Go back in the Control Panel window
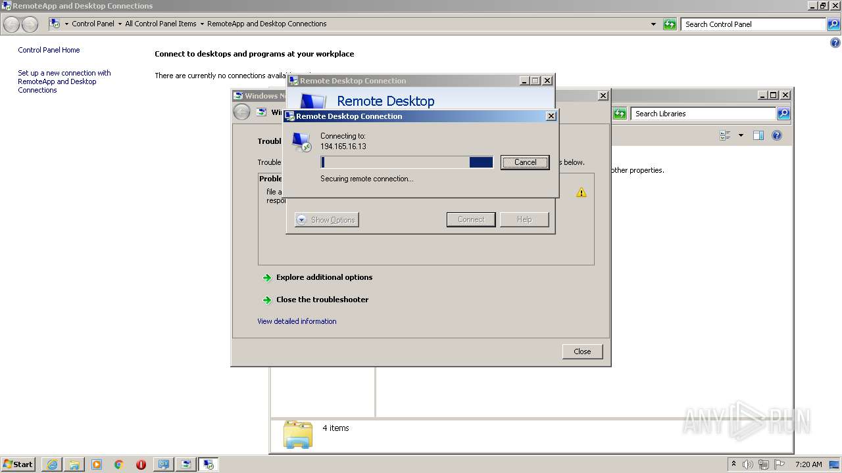Screen dimensions: 842x473 12,24
